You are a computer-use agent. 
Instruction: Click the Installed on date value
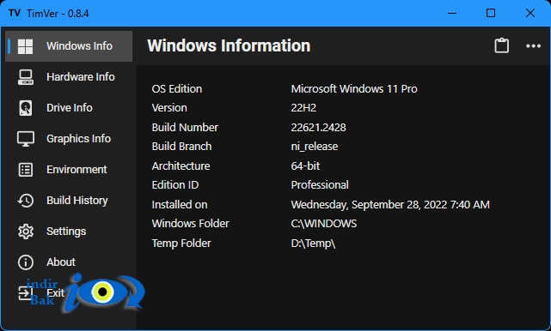point(390,204)
